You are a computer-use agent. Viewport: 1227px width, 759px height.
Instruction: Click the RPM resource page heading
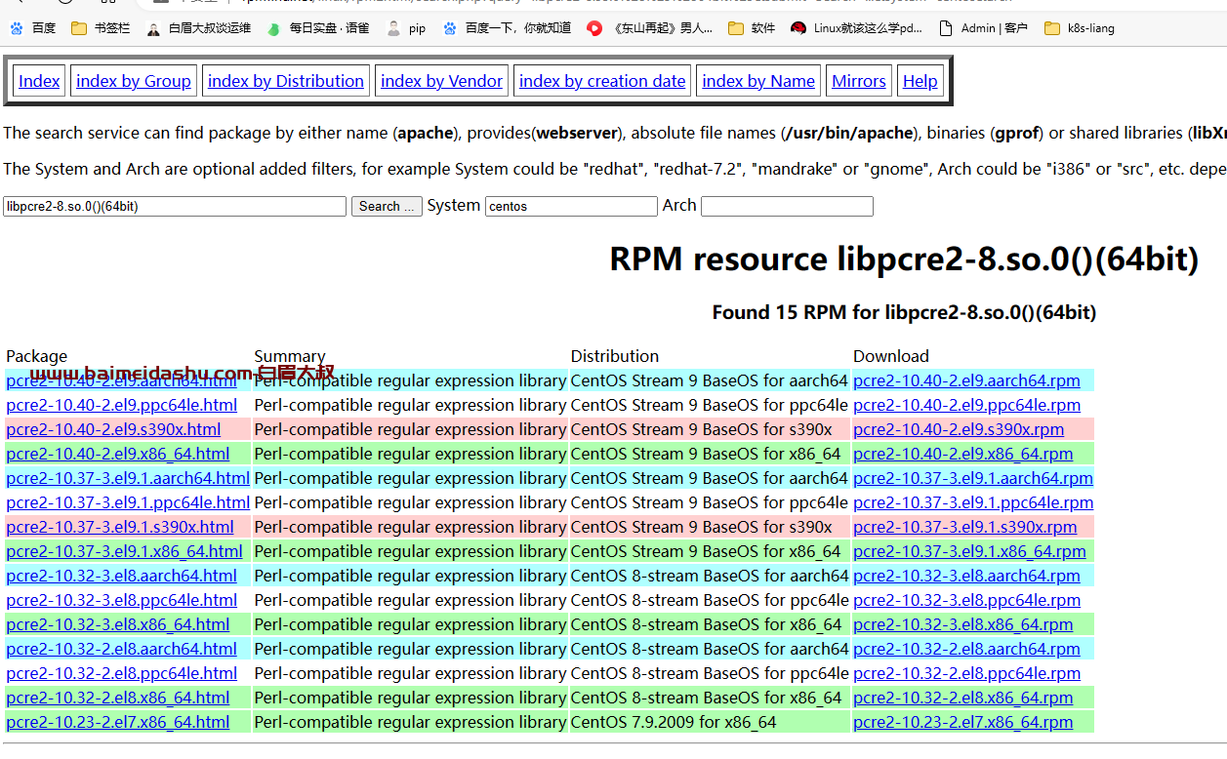point(904,260)
